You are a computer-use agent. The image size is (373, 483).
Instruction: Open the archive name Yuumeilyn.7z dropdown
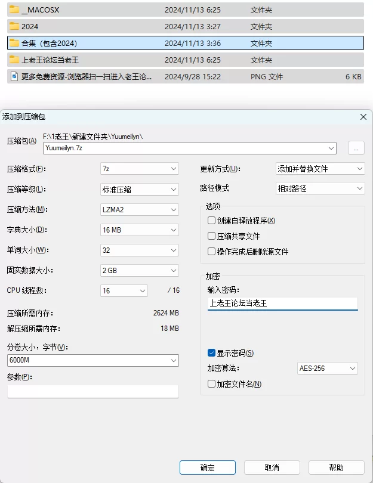click(x=331, y=148)
